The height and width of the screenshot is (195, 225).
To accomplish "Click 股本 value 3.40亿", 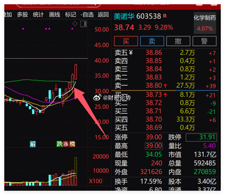I will [207, 181].
